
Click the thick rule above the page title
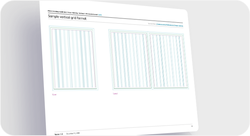coord(115,18)
